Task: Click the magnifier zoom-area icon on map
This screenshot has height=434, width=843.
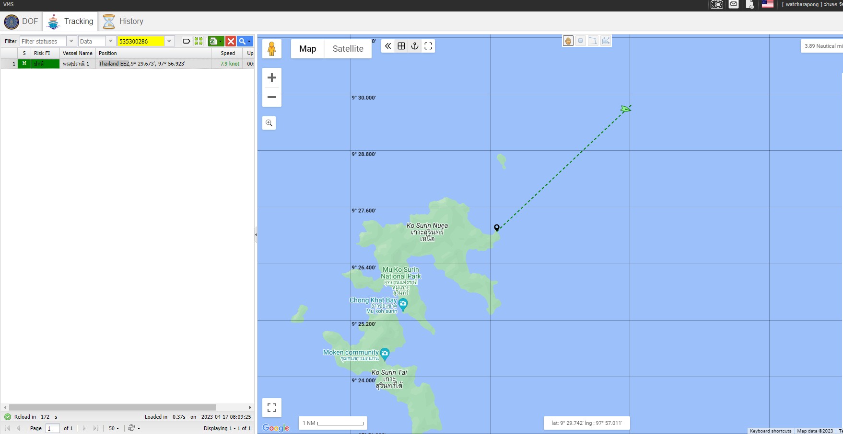Action: tap(269, 123)
